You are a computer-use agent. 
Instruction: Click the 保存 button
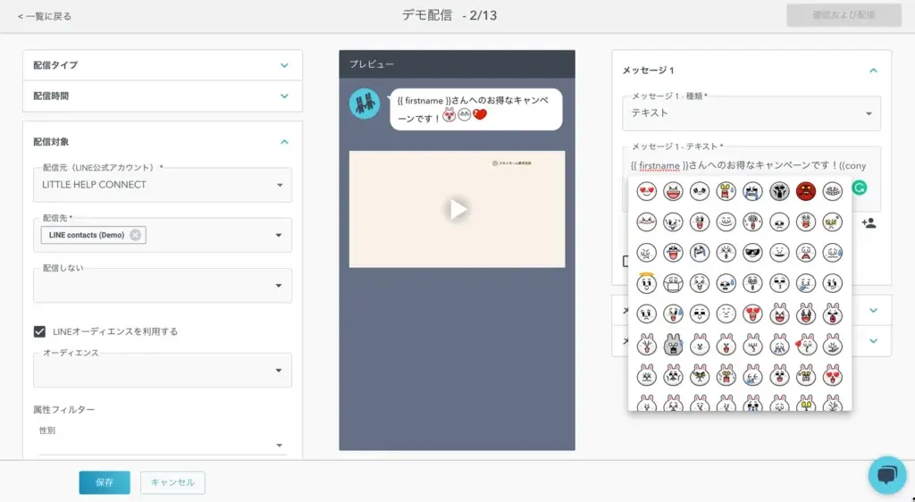(105, 482)
